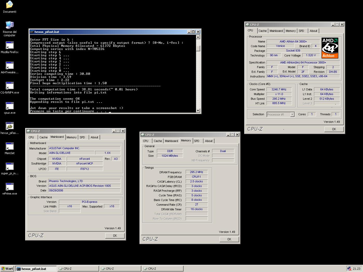Screen dimensions: 363x272
Task: Activate the third CPU-Z taskbar button
Action: (x=163, y=269)
